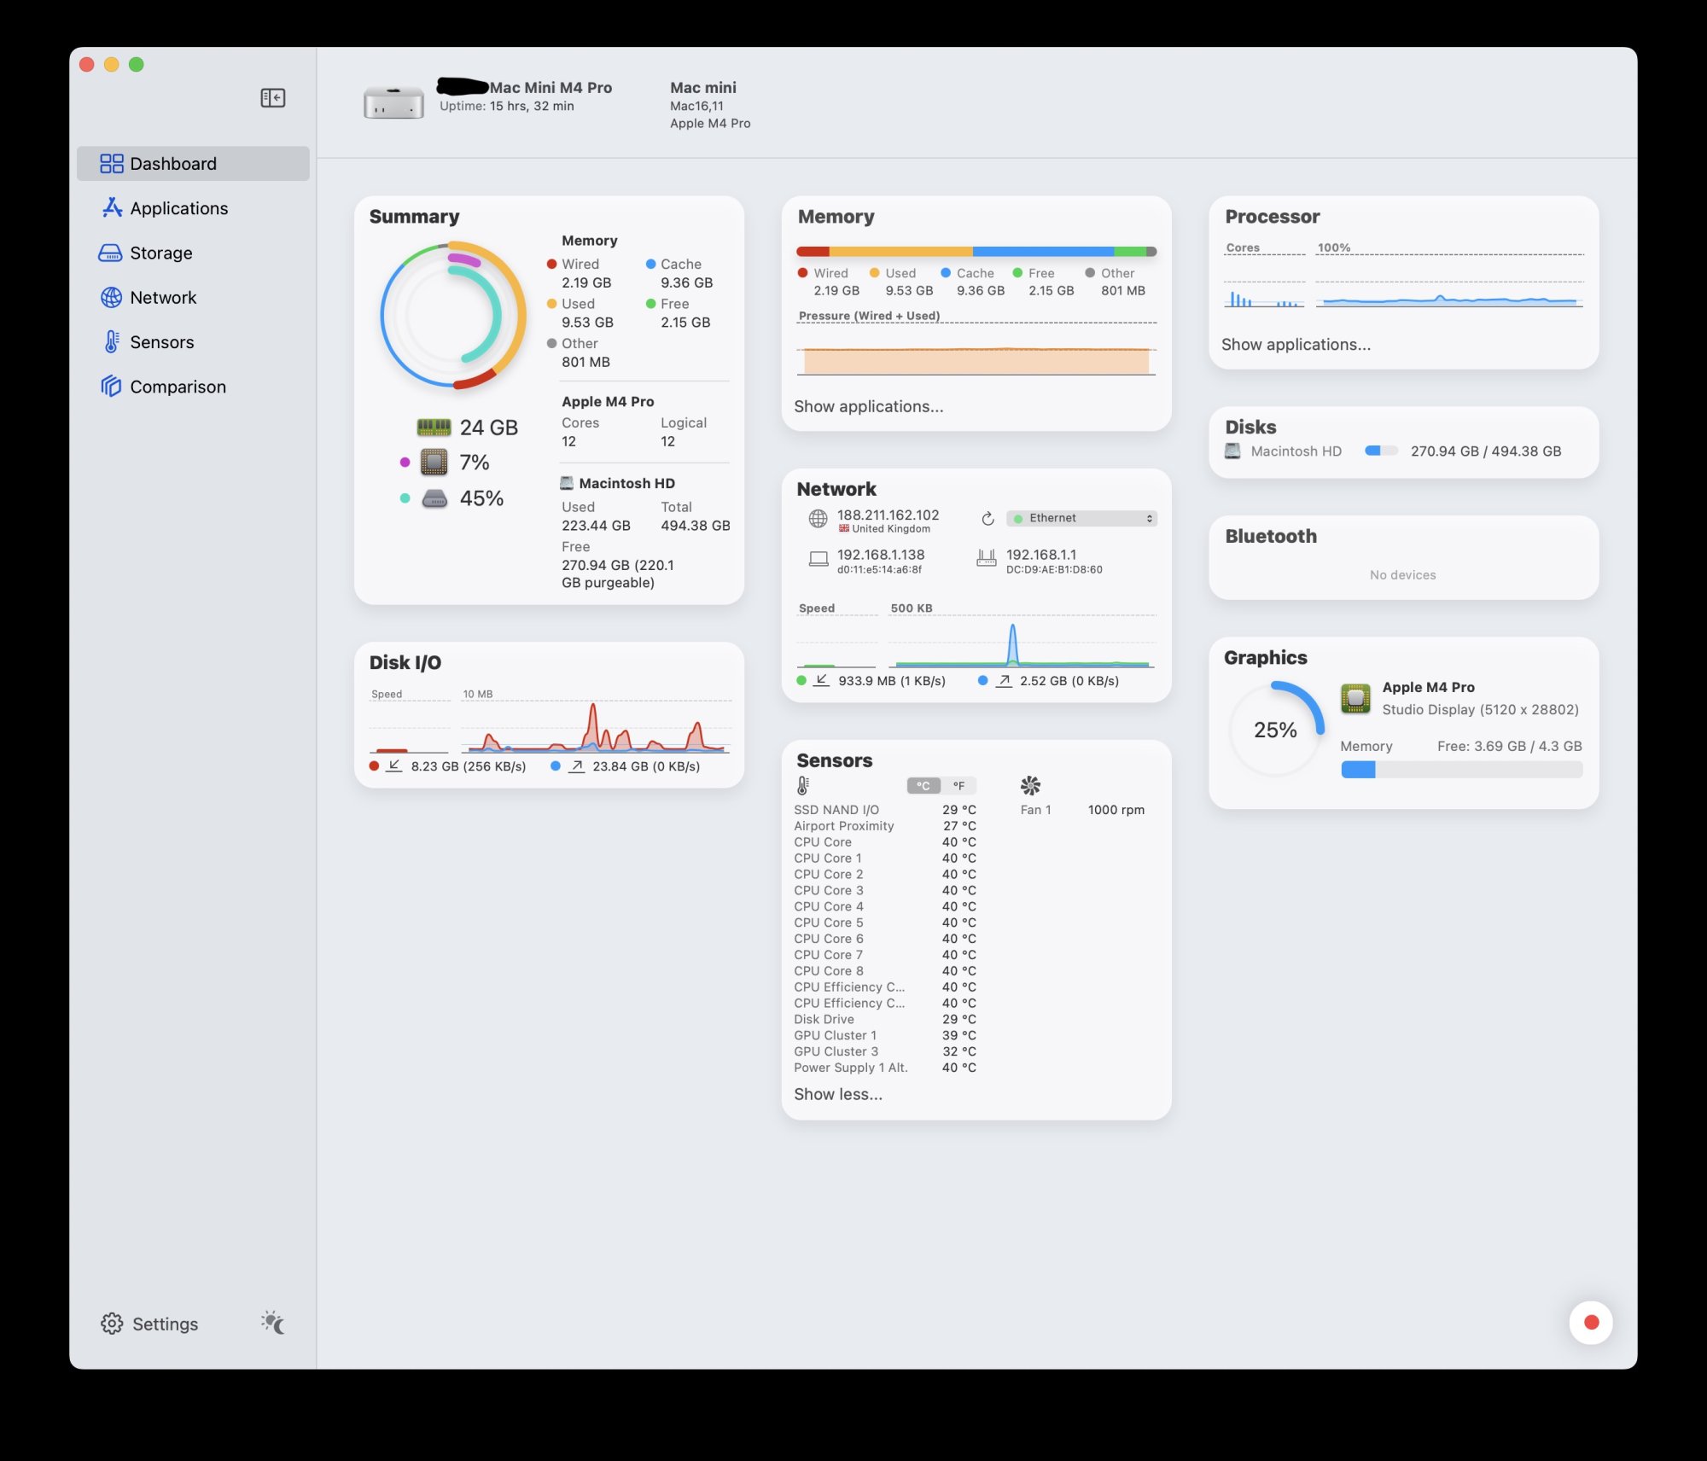Image resolution: width=1707 pixels, height=1461 pixels.
Task: Click the Macintosh HD disk icon in Disks
Action: pos(1232,451)
